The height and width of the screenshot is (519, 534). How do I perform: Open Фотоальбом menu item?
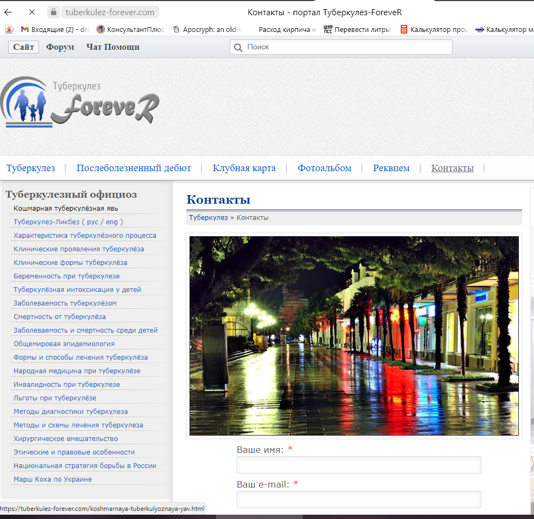point(324,168)
